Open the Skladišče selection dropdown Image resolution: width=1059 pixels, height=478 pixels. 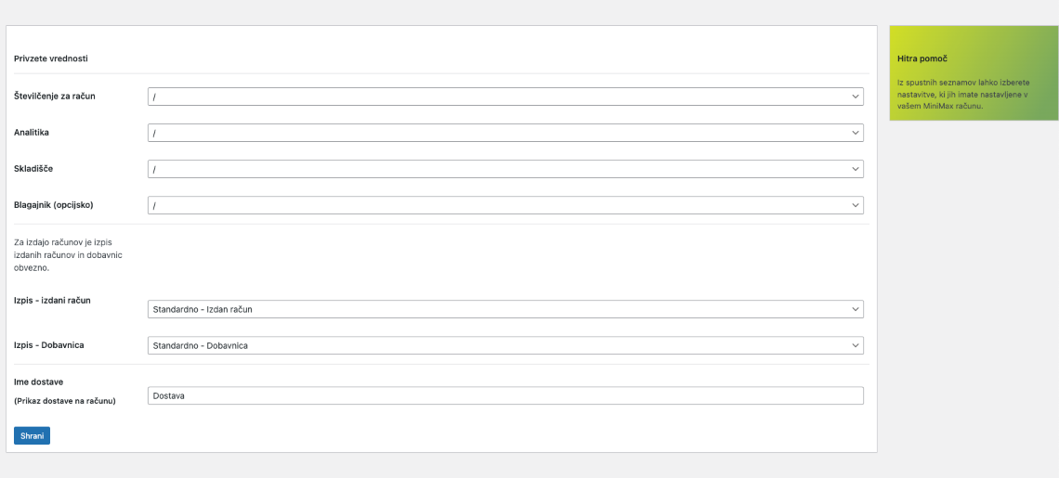(505, 169)
